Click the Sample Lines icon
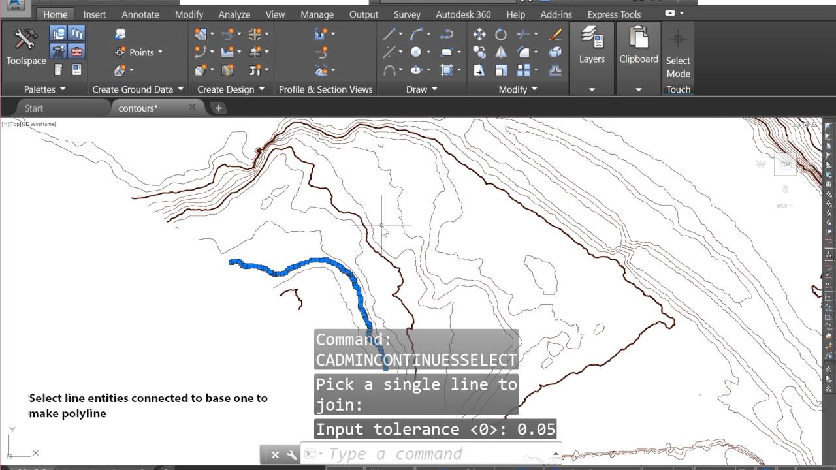Viewport: 836px width, 470px height. (321, 52)
